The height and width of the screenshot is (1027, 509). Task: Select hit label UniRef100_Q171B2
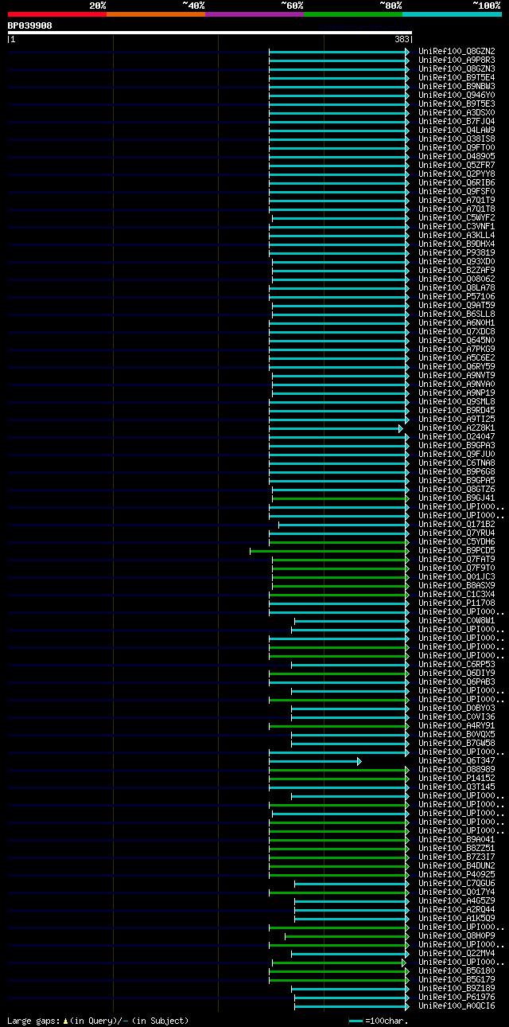pos(457,524)
